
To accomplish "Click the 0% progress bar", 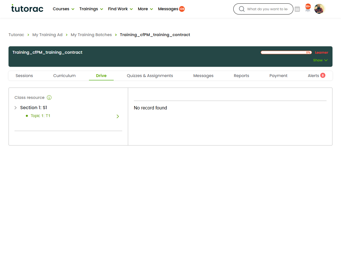I will [x=286, y=53].
